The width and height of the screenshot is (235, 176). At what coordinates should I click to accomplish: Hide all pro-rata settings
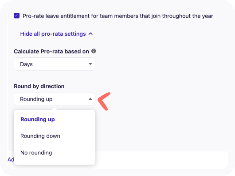click(56, 34)
